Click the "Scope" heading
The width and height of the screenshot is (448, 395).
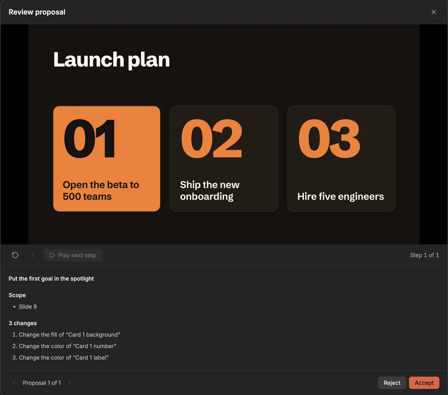pos(17,295)
